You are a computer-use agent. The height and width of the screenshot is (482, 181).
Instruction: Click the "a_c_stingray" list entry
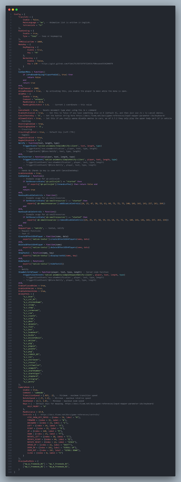tap(31, 379)
